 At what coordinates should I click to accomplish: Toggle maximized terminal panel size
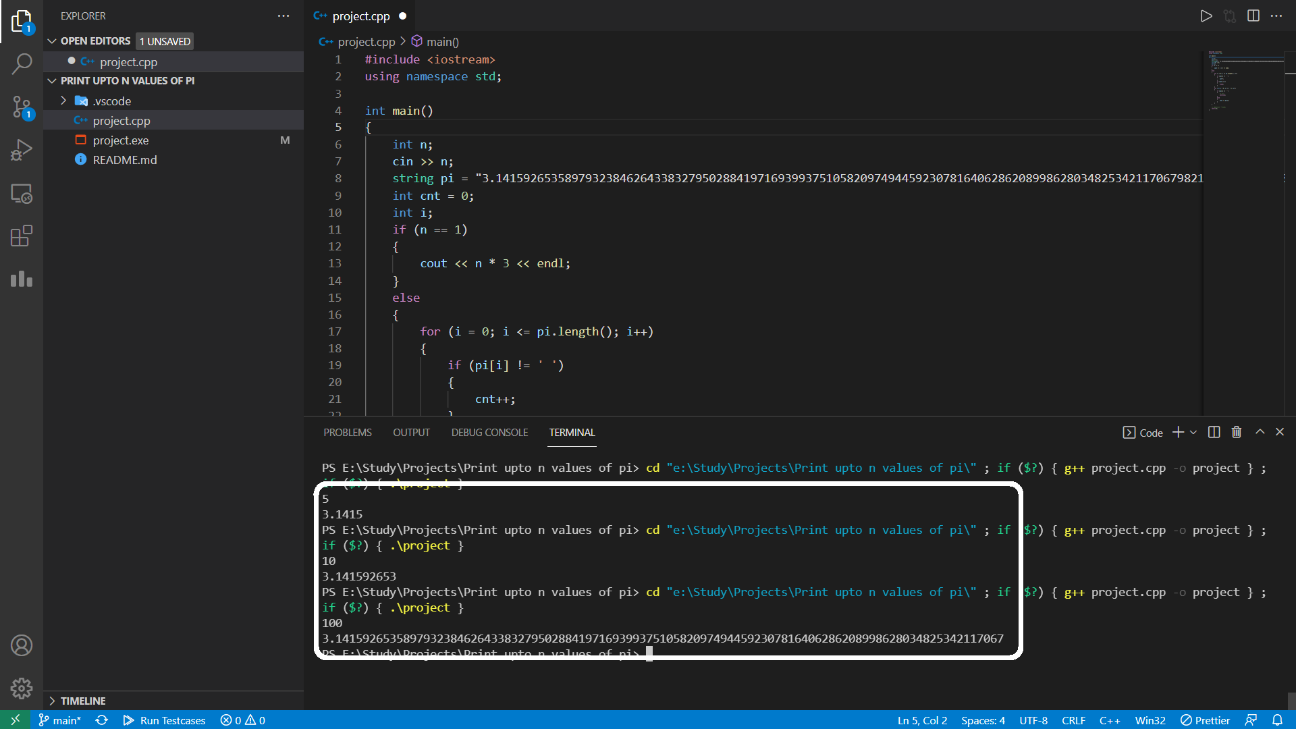[1260, 432]
